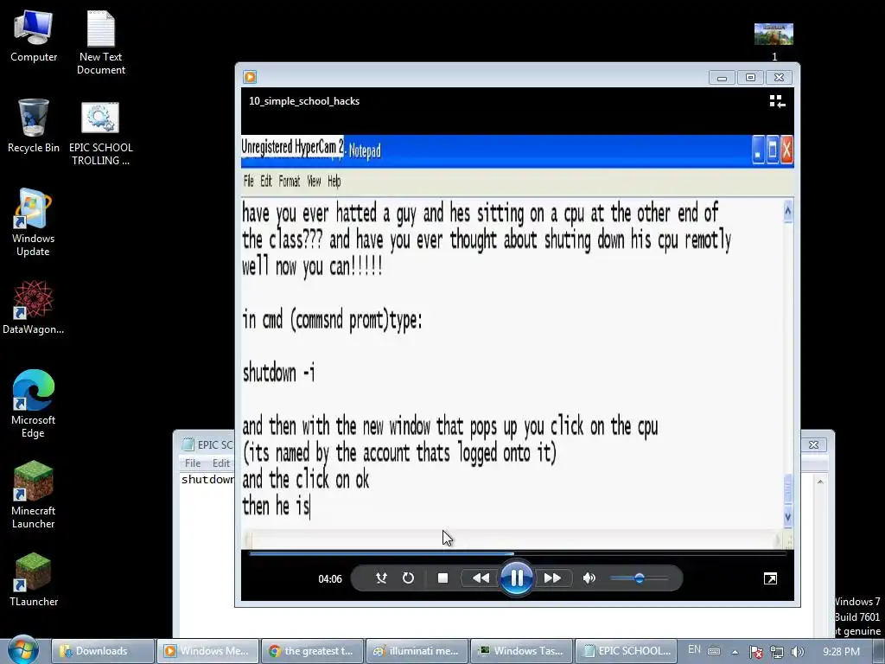Open system volume tray icon
Viewport: 885px width, 664px height.
[797, 652]
